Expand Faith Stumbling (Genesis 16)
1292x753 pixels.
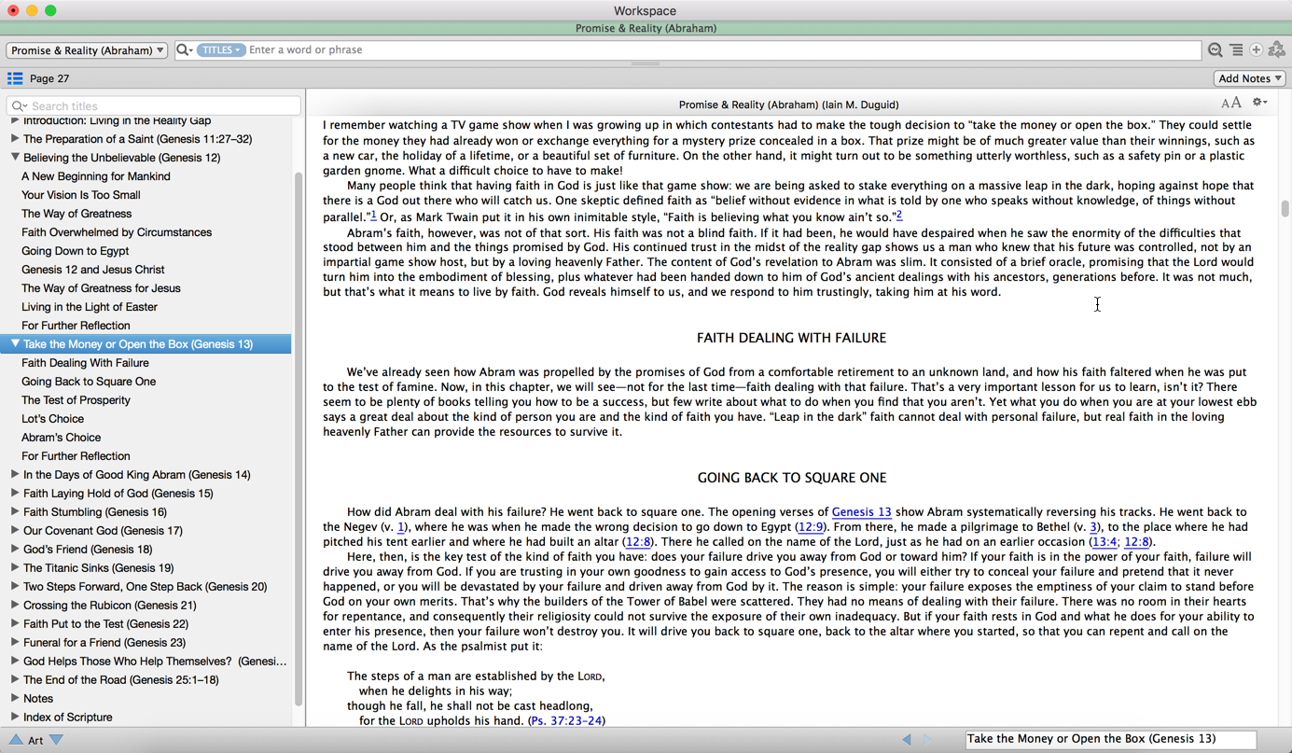point(15,511)
